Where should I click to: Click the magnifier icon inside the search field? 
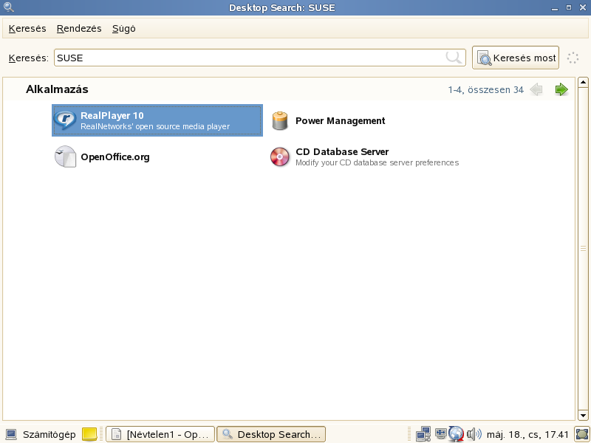click(454, 58)
